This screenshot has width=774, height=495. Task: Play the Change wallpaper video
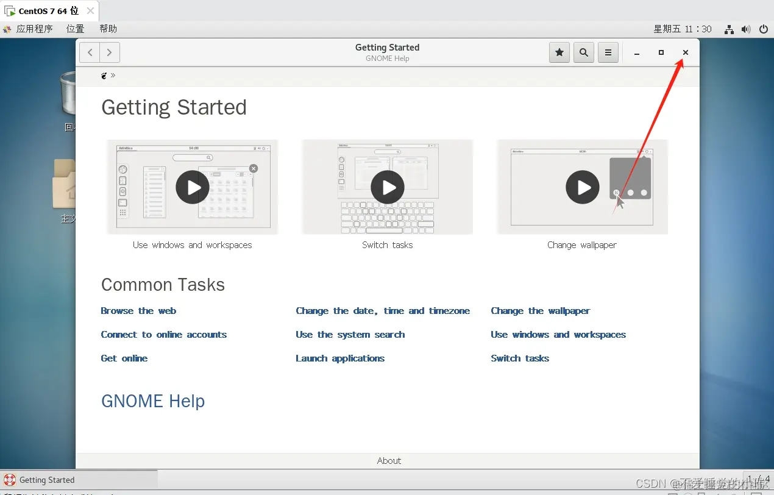(x=583, y=187)
